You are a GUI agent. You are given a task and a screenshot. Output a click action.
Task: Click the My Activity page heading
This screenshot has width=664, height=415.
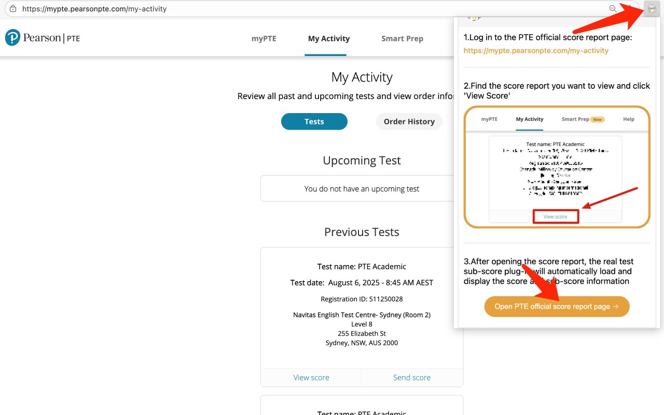362,77
